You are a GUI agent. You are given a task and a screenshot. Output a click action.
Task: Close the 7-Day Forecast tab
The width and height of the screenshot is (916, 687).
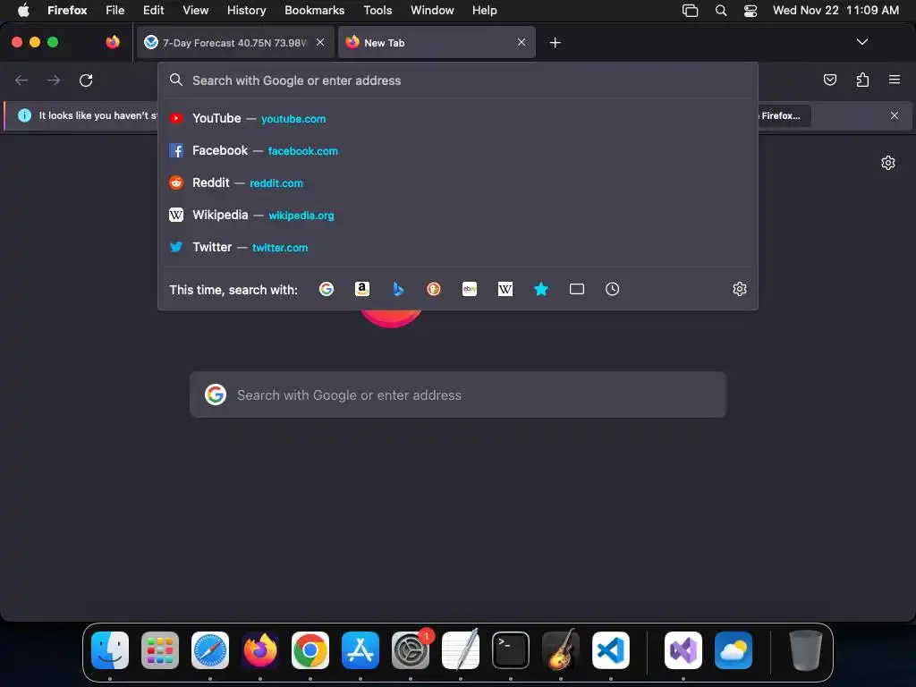coord(320,42)
